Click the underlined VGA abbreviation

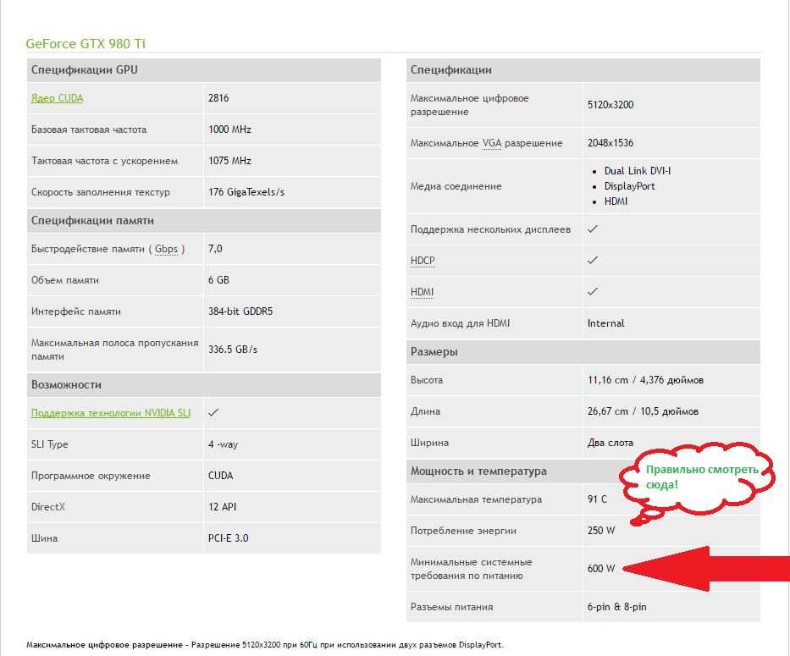[491, 143]
